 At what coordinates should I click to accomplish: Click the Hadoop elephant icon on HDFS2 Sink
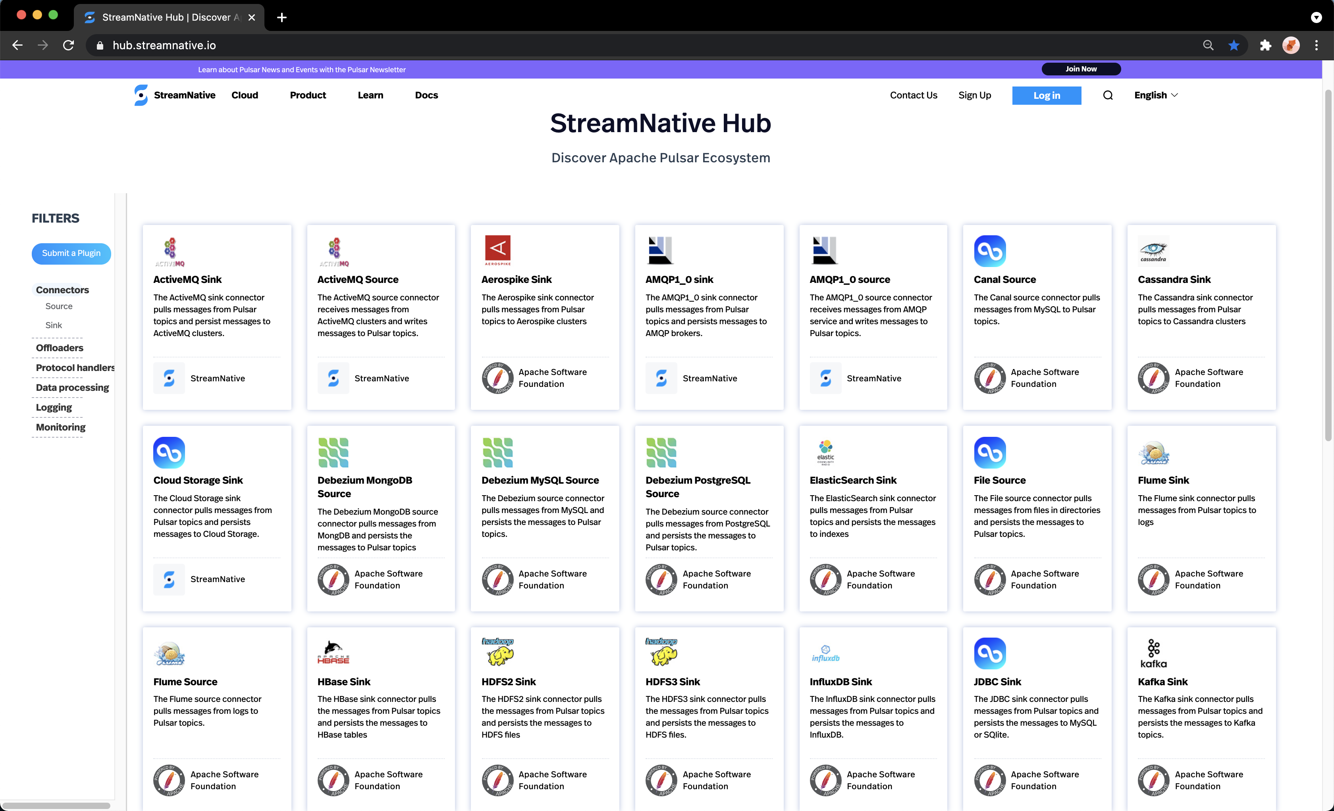497,652
